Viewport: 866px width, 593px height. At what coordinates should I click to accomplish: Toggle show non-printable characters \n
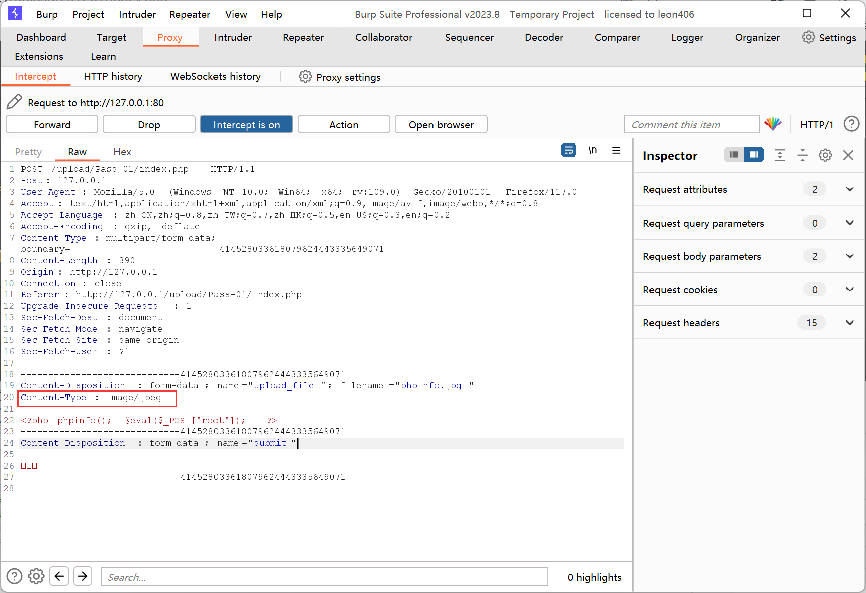click(593, 150)
